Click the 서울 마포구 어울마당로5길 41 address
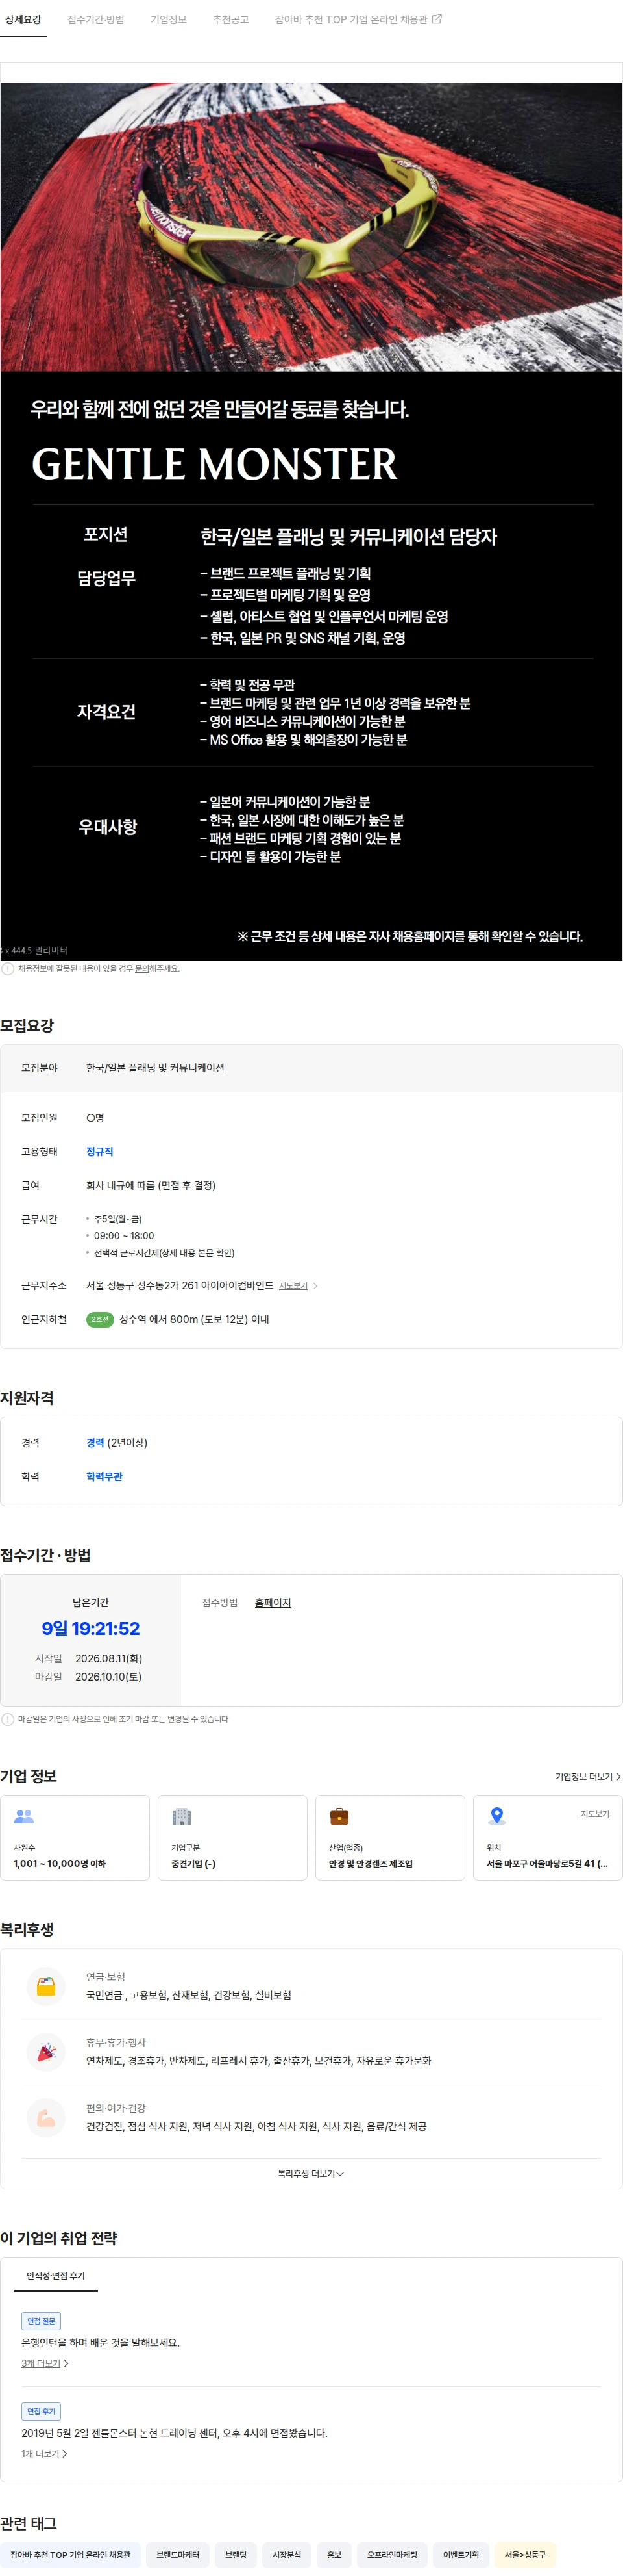The width and height of the screenshot is (623, 2576). (547, 1864)
